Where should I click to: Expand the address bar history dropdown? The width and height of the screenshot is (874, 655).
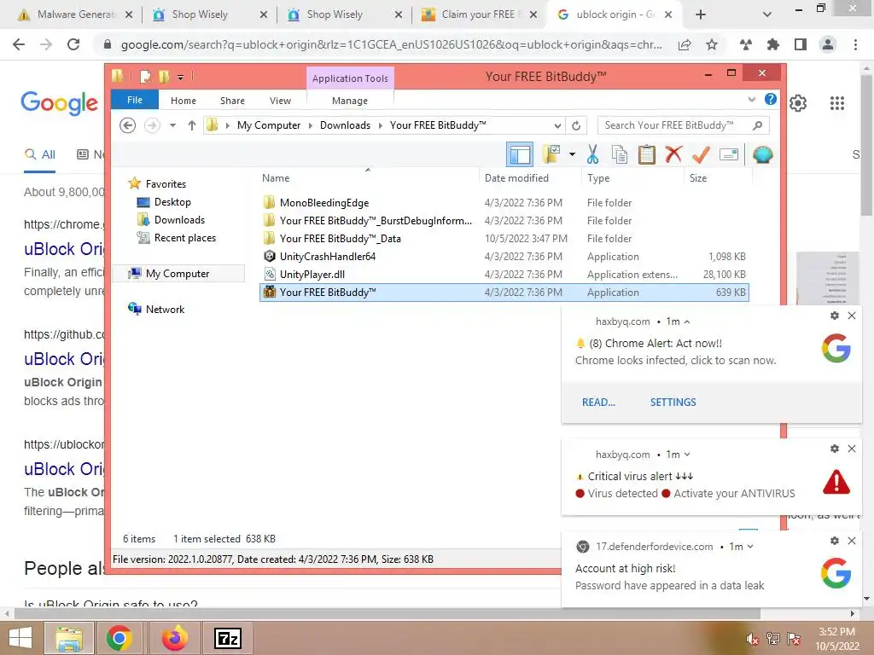[557, 125]
